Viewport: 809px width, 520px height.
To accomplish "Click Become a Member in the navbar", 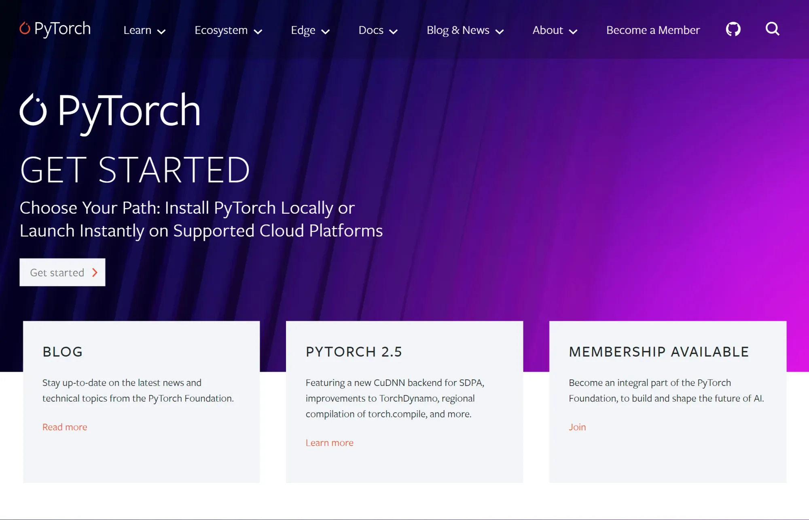I will click(x=653, y=30).
